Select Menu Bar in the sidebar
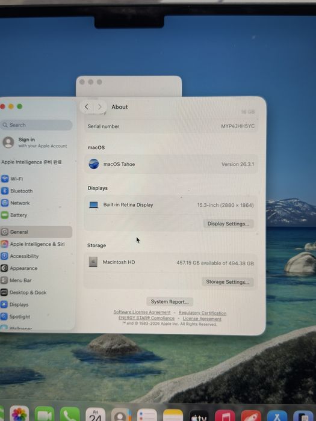The image size is (316, 421). [x=16, y=280]
